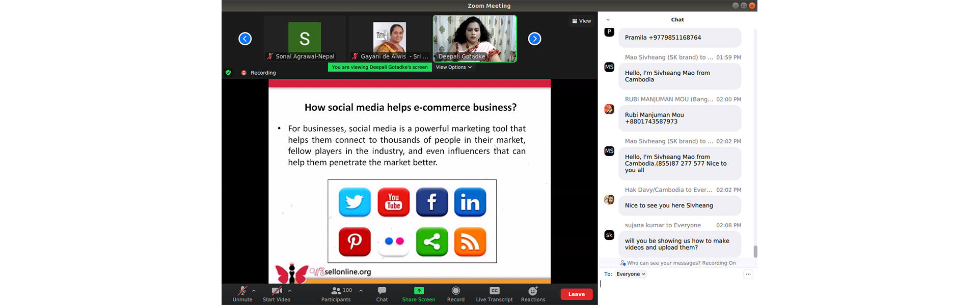
Task: Choose the chat recipient: Everyone dropdown
Action: point(631,274)
